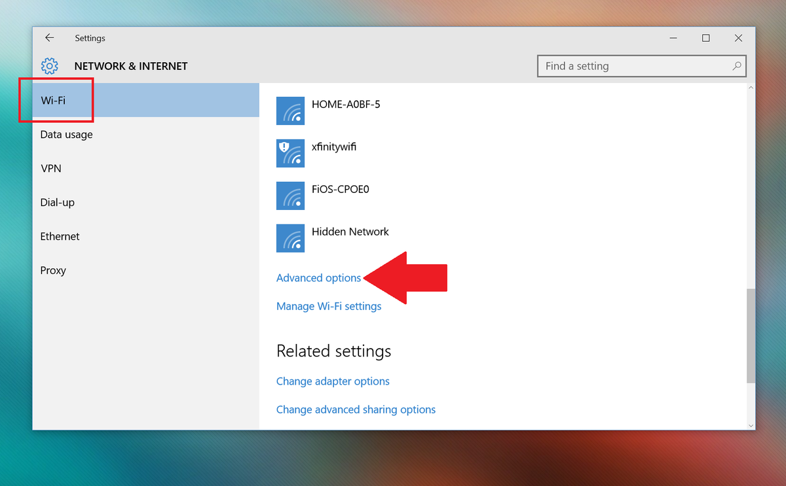Image resolution: width=786 pixels, height=486 pixels.
Task: Click the HOME-A0BF-5 Wi-Fi network icon
Action: coord(290,111)
